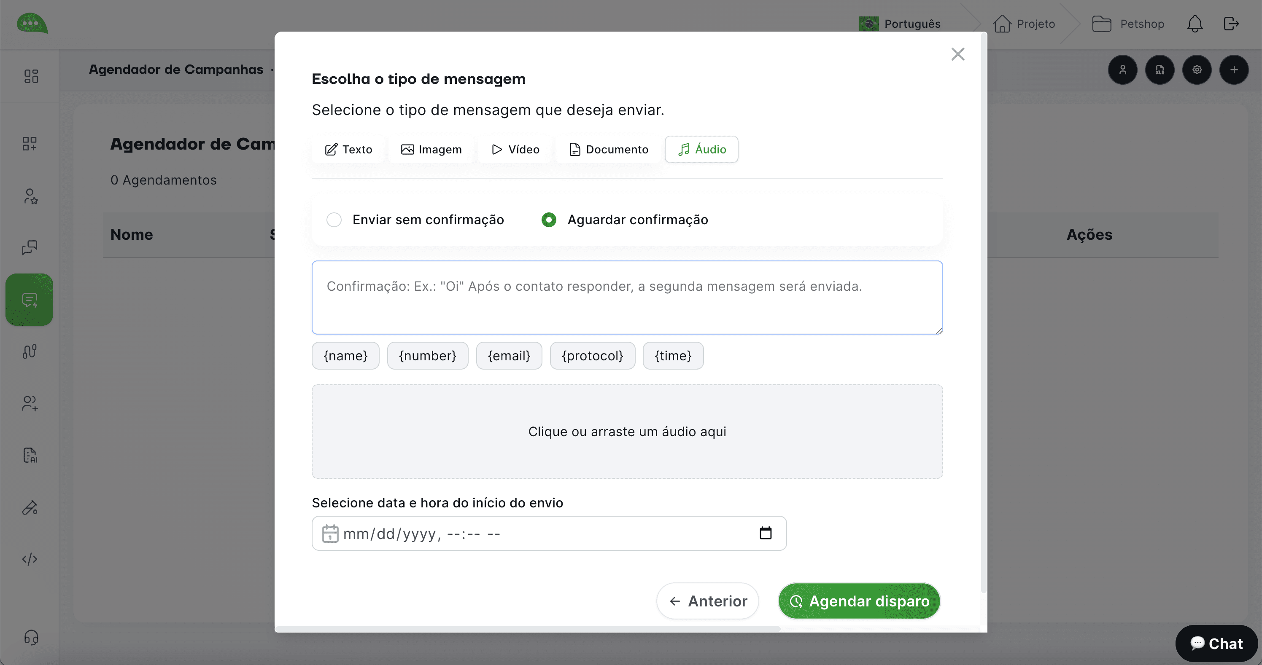Click the headset support icon in sidebar
This screenshot has height=665, width=1262.
tap(31, 637)
